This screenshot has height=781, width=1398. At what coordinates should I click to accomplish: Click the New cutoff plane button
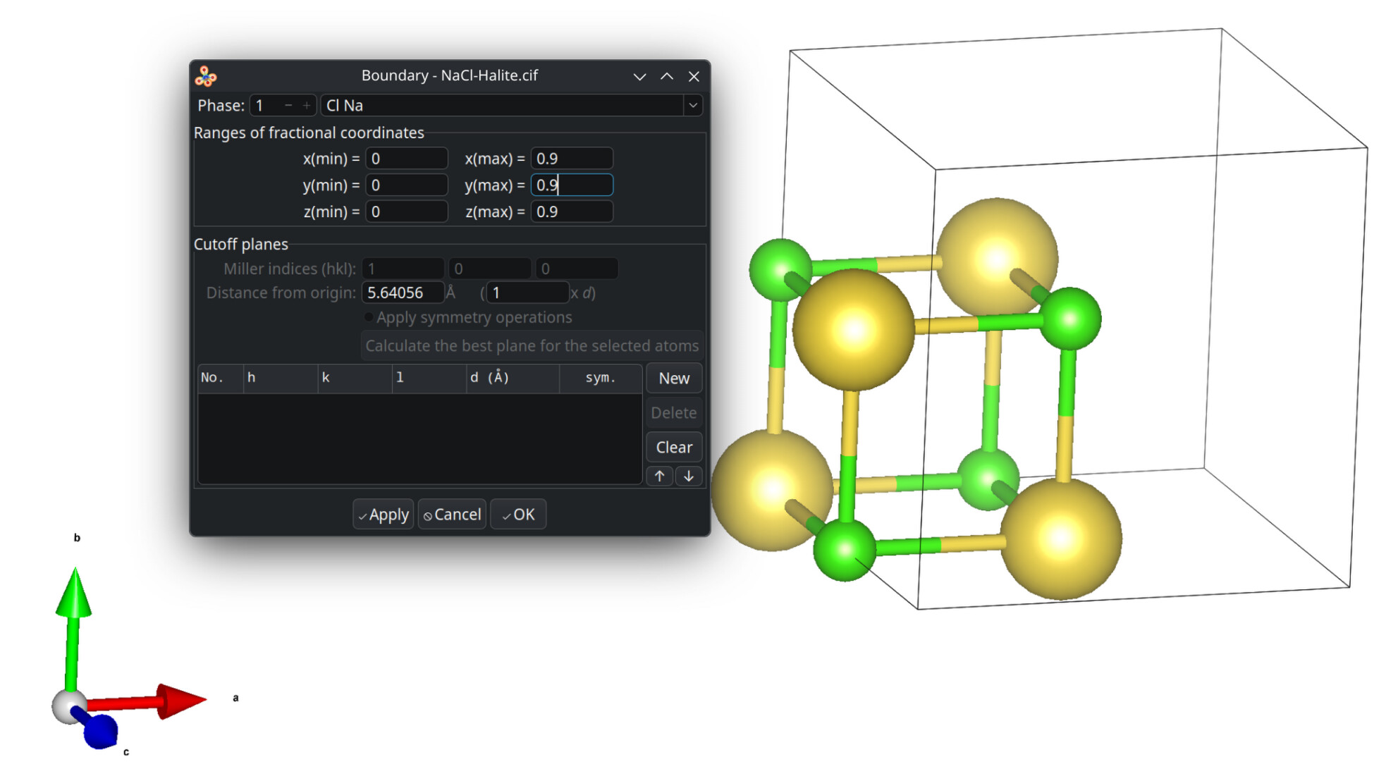(x=673, y=379)
